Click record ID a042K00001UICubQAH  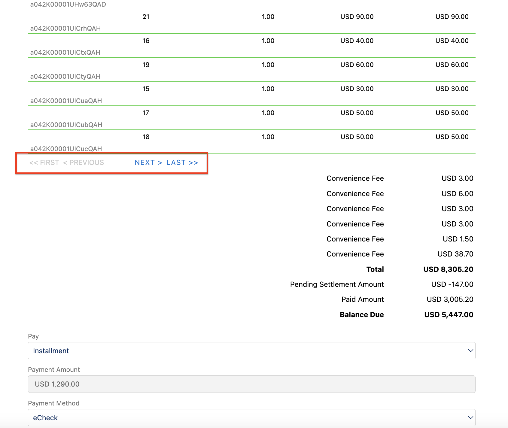[x=66, y=125]
